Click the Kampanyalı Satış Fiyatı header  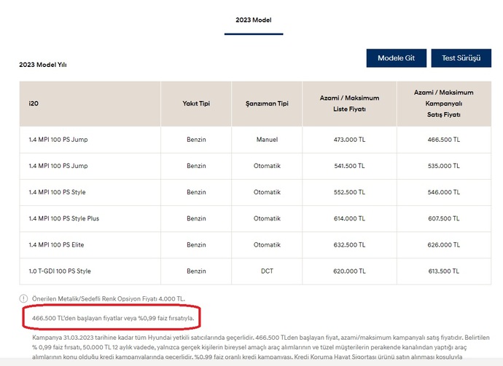(444, 103)
